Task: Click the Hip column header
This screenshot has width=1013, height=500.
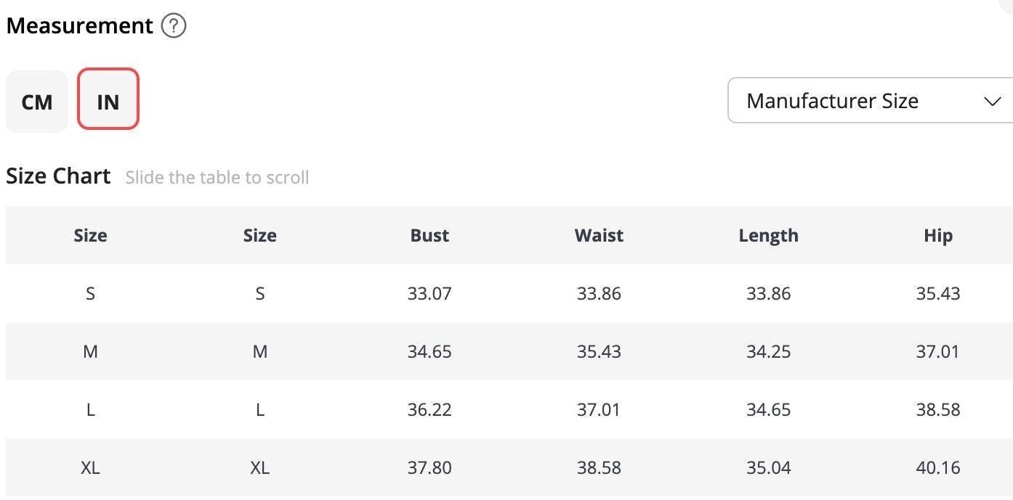Action: 938,235
